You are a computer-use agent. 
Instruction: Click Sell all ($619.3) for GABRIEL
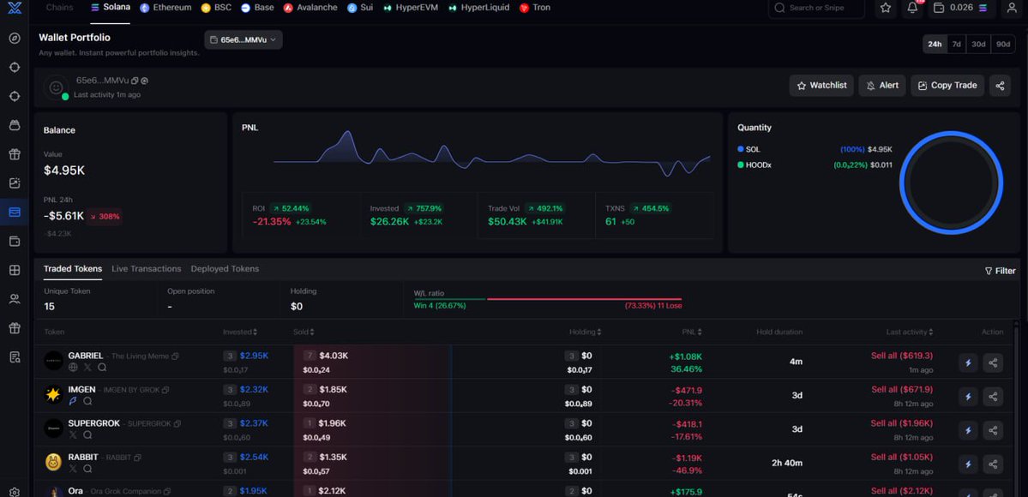[x=901, y=356]
